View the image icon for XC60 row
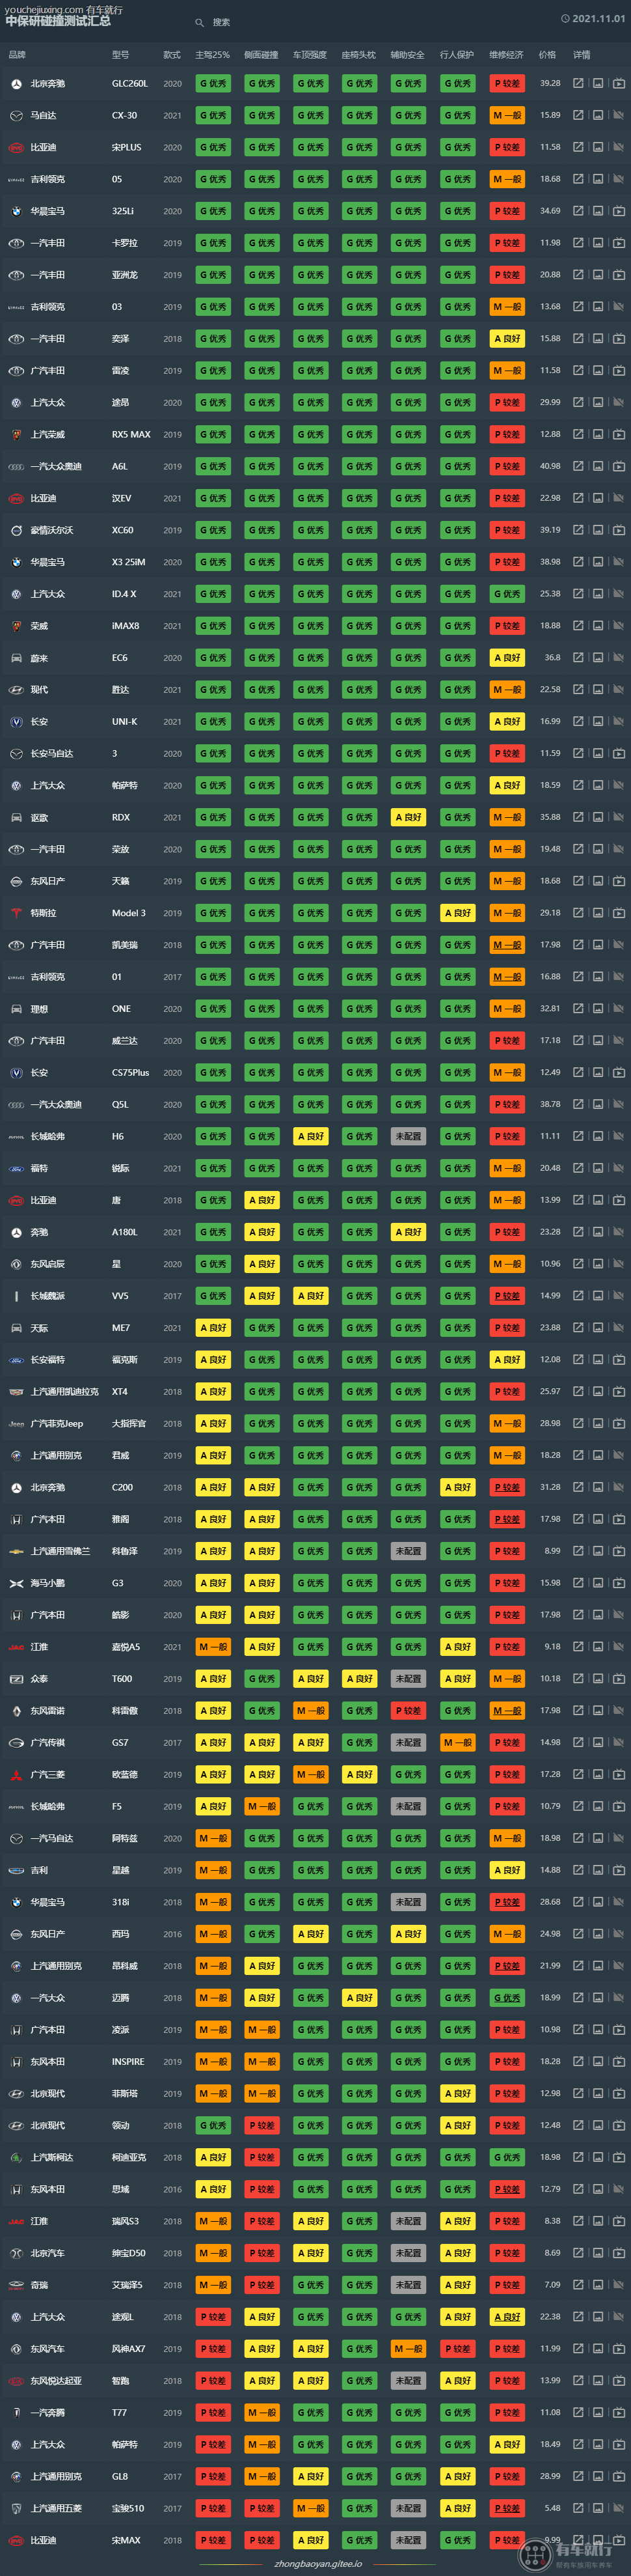The image size is (631, 2576). tap(598, 530)
